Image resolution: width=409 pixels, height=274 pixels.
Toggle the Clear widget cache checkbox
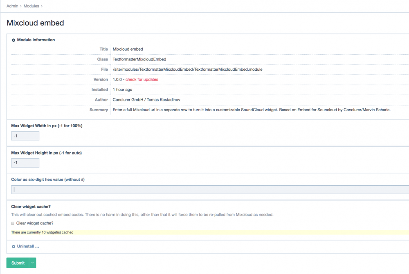pyautogui.click(x=13, y=223)
